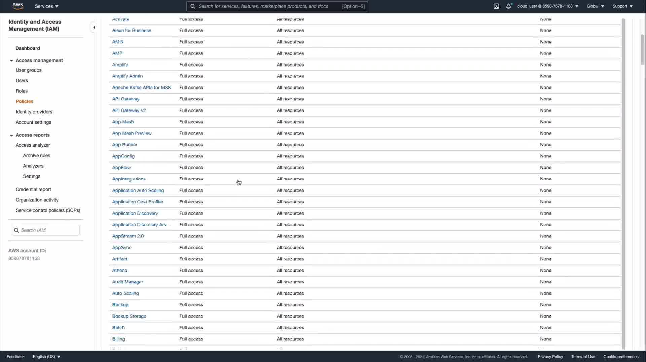Collapse the Access reports section
Viewport: 646px width, 362px height.
click(x=11, y=135)
